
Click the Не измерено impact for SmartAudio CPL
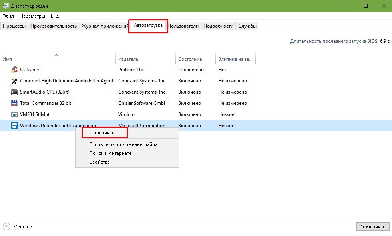click(x=233, y=92)
